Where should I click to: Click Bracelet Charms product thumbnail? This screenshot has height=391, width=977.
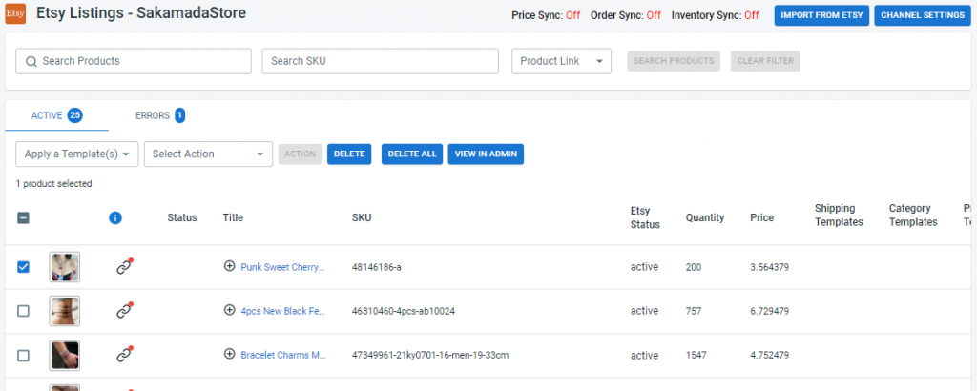(65, 356)
